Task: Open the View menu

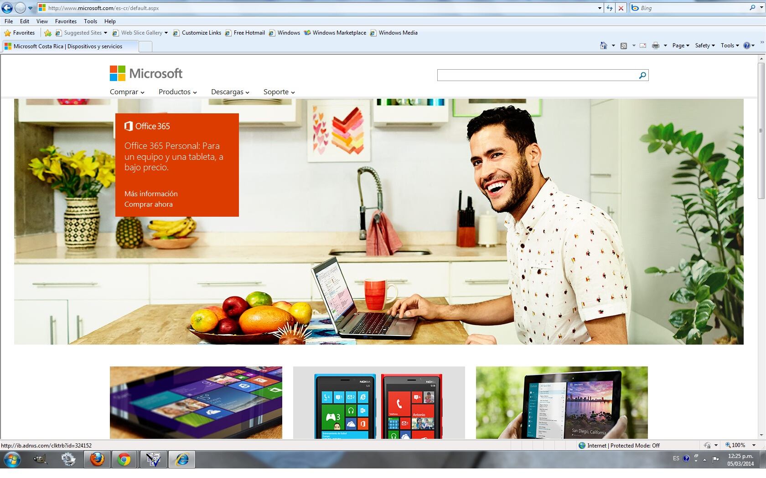Action: tap(42, 21)
